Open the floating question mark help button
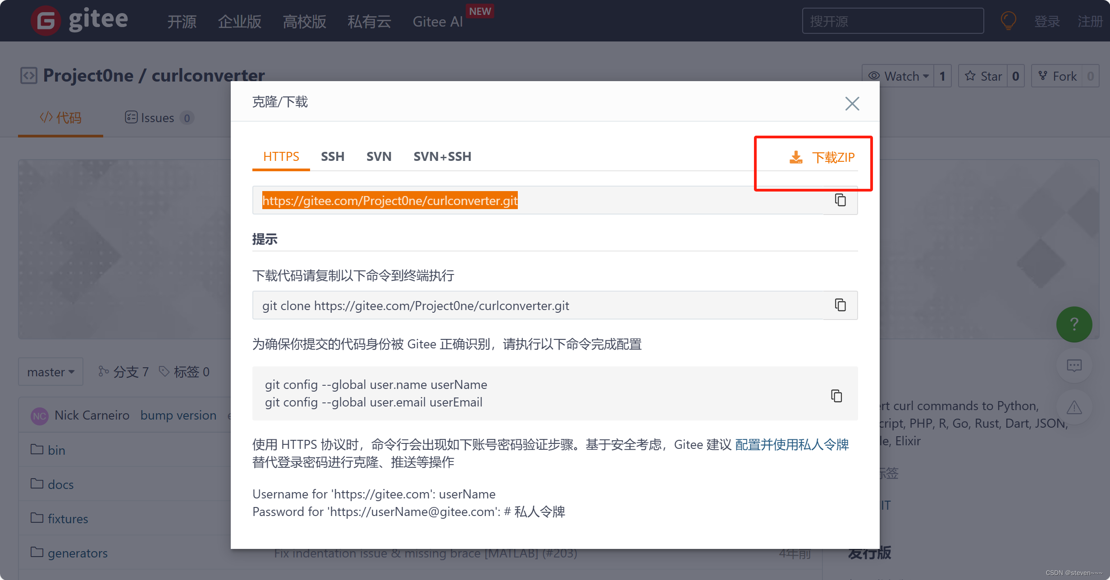 click(1074, 324)
